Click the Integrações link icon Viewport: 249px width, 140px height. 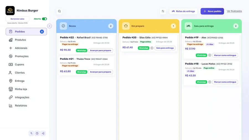(11, 97)
